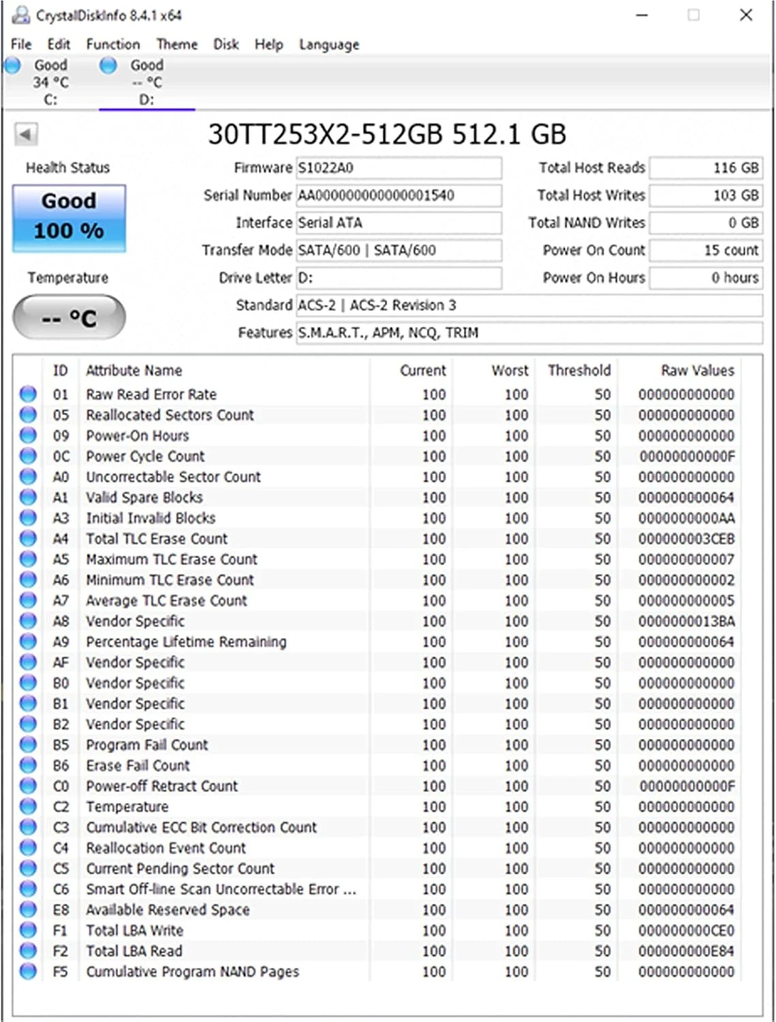Select the C: drive status icon
This screenshot has height=1022, width=776.
[x=13, y=66]
